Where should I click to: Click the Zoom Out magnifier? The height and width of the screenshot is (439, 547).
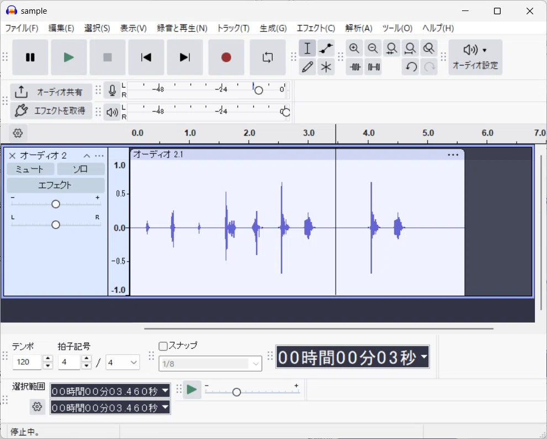(373, 48)
